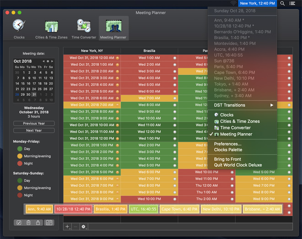Screen dimensions: 302x239
Task: Open Spotlight search in the menu bar
Action: pyautogui.click(x=282, y=3)
